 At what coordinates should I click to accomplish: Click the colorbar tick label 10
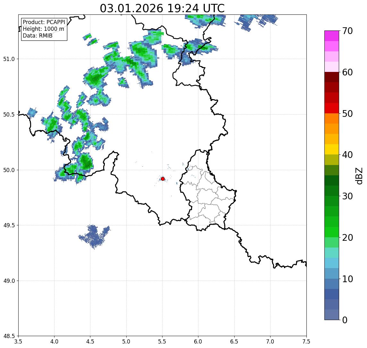[x=347, y=279]
